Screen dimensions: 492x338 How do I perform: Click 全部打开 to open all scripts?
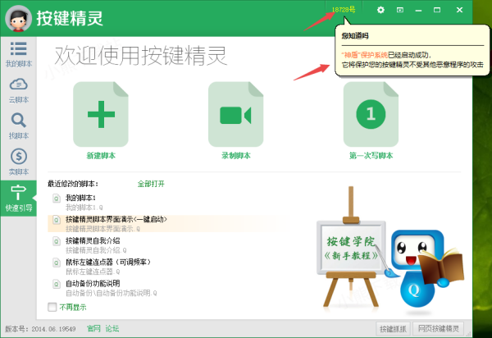[151, 184]
